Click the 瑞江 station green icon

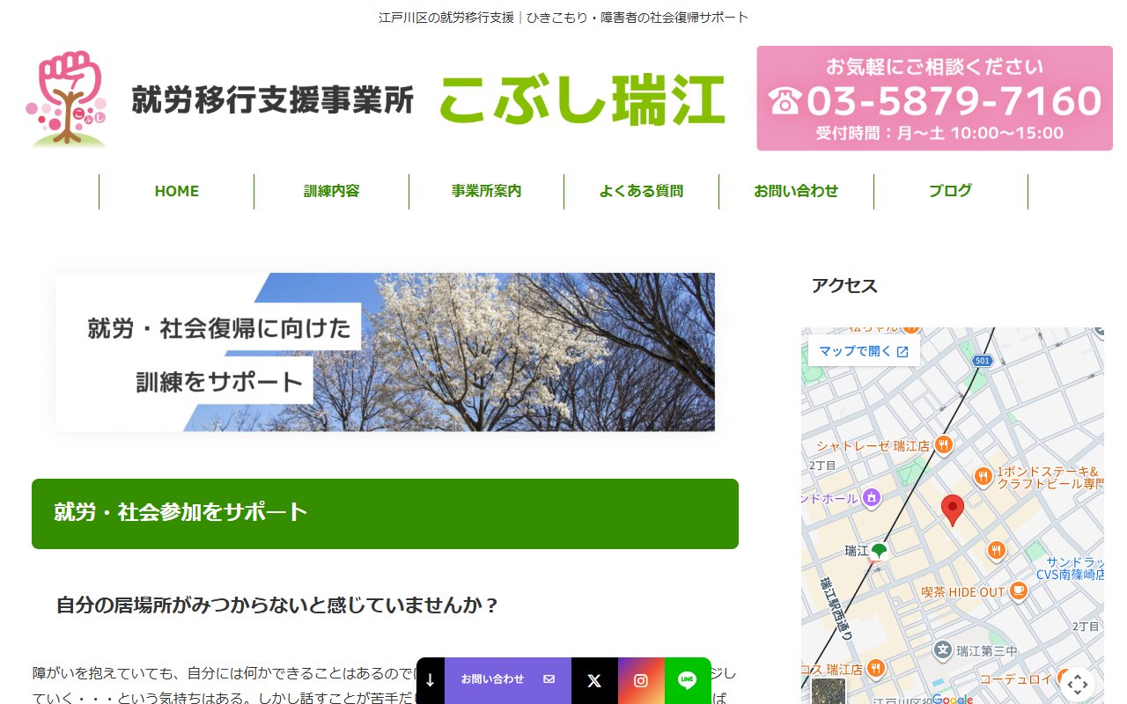tap(879, 552)
